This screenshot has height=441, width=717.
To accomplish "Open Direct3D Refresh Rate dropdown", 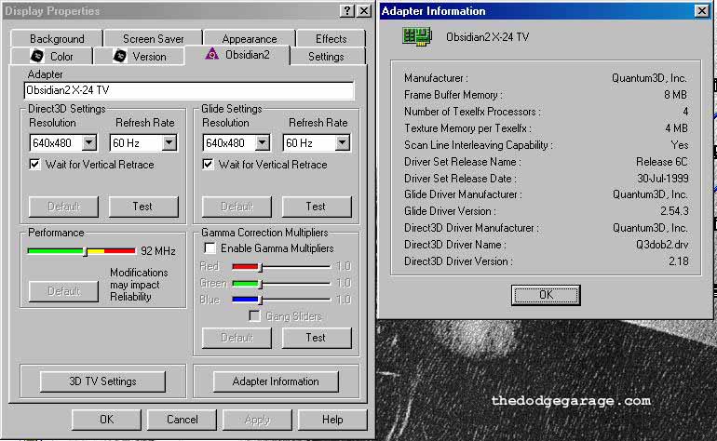I will (169, 142).
